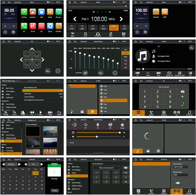Tap the headphones icon on the radio screen
Viewport: 196px width, 195px height.
[x=98, y=34]
